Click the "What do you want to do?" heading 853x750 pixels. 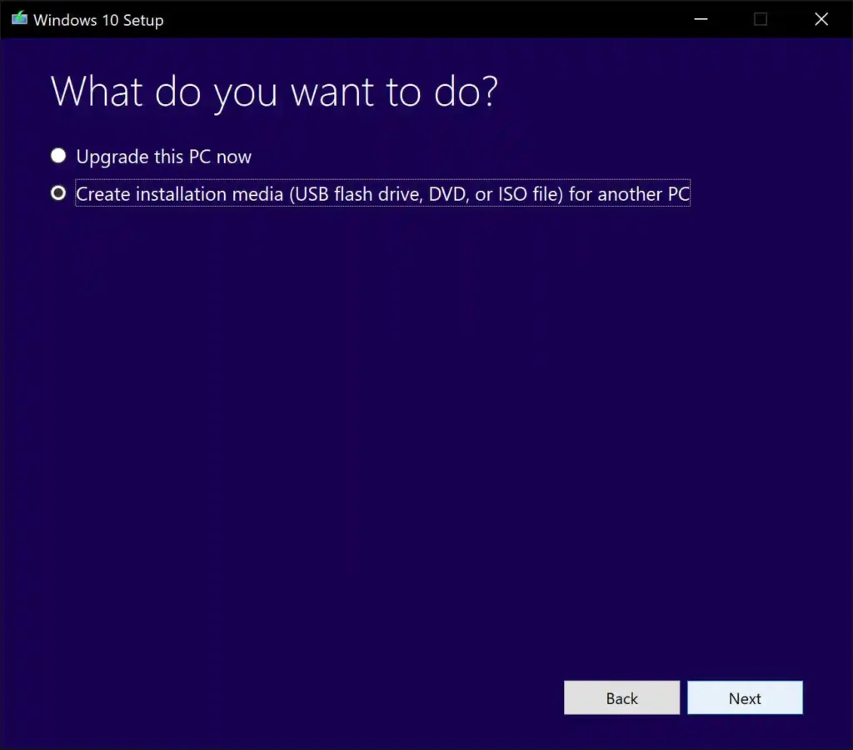(274, 92)
